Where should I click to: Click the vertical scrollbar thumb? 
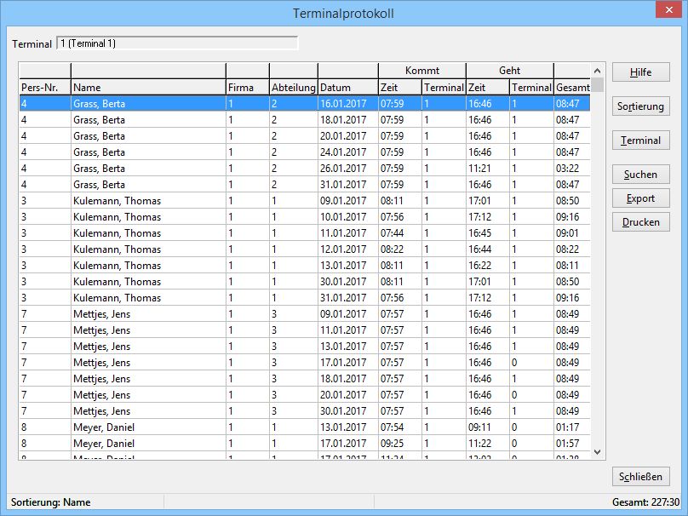[x=597, y=84]
